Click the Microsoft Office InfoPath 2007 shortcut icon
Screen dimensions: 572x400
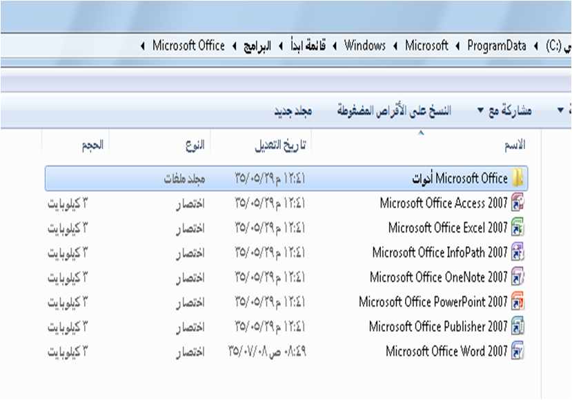pyautogui.click(x=517, y=252)
